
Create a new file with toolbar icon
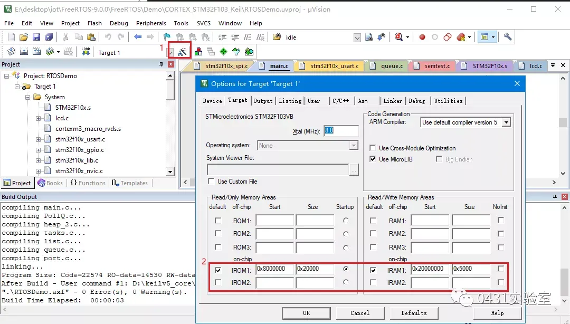pyautogui.click(x=11, y=37)
